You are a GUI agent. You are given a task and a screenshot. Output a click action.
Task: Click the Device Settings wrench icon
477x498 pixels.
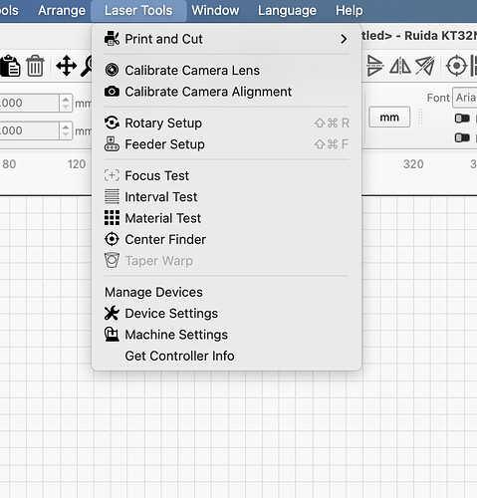pyautogui.click(x=112, y=313)
